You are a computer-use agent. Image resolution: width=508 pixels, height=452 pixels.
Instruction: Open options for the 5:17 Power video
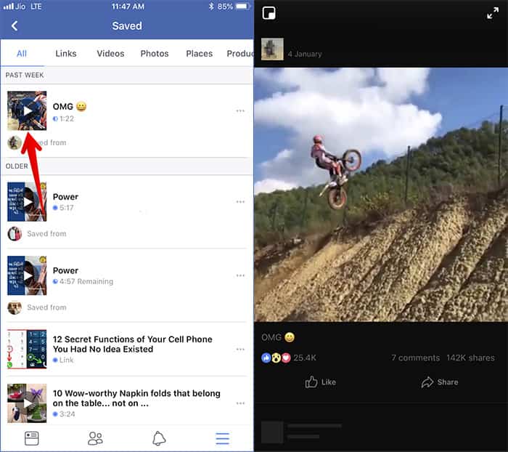pos(240,202)
